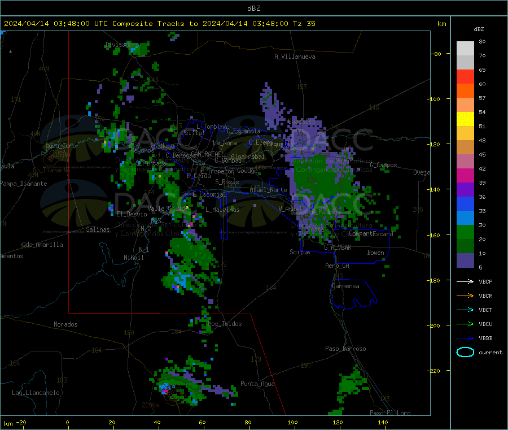The image size is (508, 430).
Task: Click the 'Carmensa' map label
Action: (x=345, y=286)
